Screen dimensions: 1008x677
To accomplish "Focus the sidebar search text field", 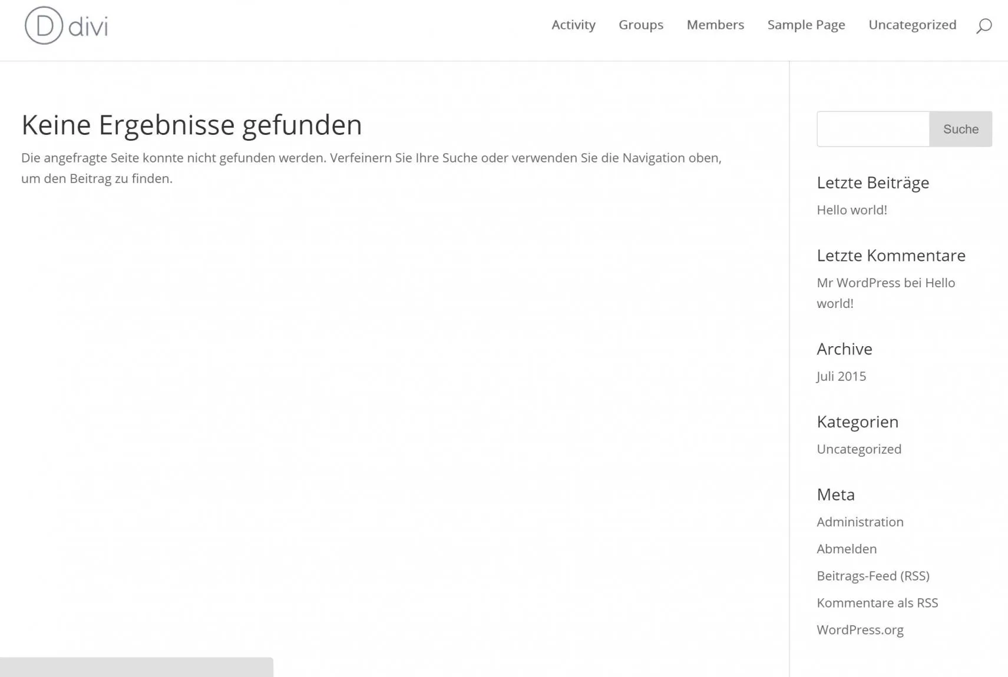I will [873, 129].
